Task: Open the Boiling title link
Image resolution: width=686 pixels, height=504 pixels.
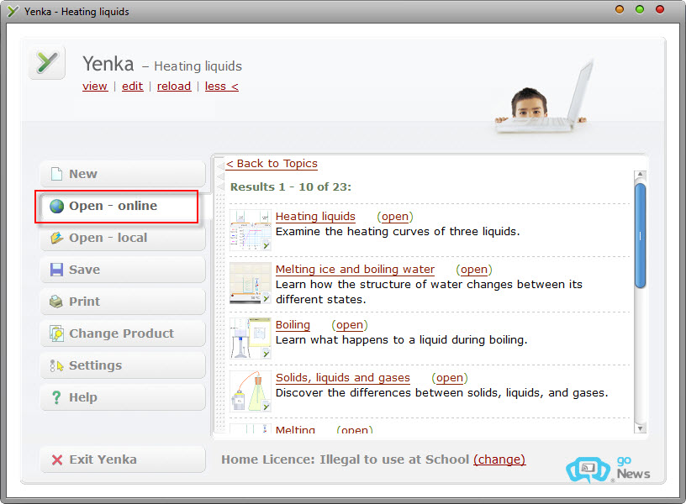Action: [x=293, y=325]
